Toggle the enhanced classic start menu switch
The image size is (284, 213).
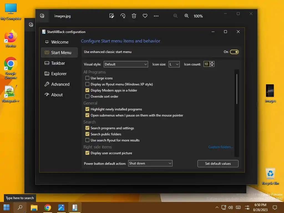click(x=234, y=52)
